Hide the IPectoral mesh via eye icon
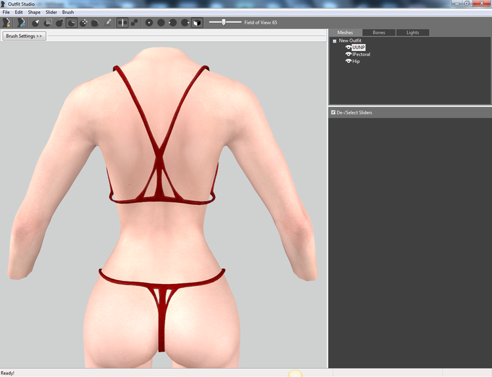The height and width of the screenshot is (377, 492). (x=348, y=54)
